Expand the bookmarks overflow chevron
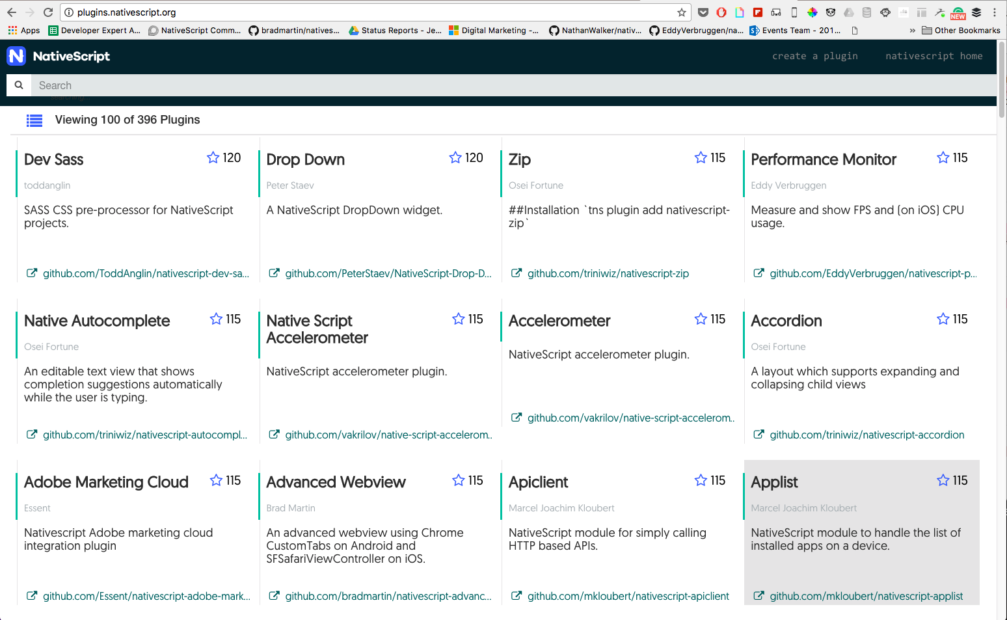 (x=912, y=31)
